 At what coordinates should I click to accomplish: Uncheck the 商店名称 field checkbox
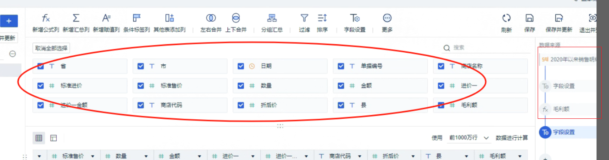point(441,66)
